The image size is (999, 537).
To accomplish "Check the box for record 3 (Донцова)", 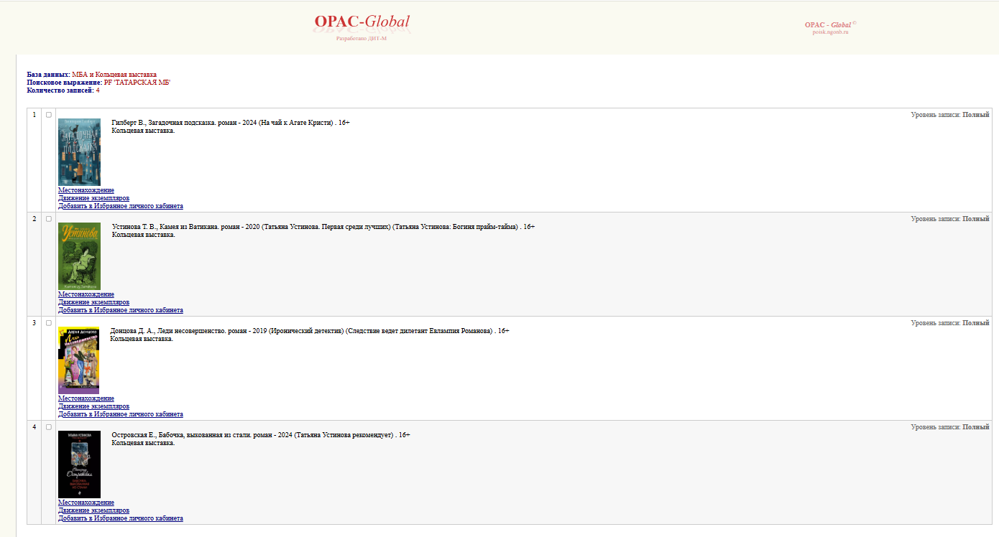I will coord(49,323).
